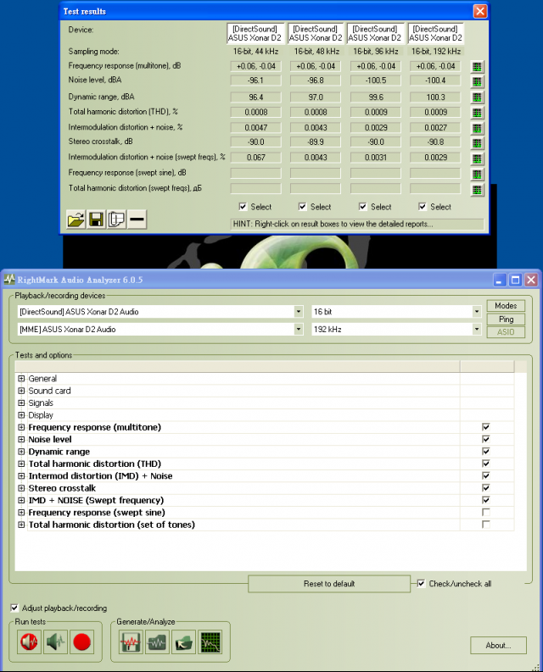Open graph for Stereo crosstalk row
This screenshot has height=672, width=543.
(x=477, y=142)
